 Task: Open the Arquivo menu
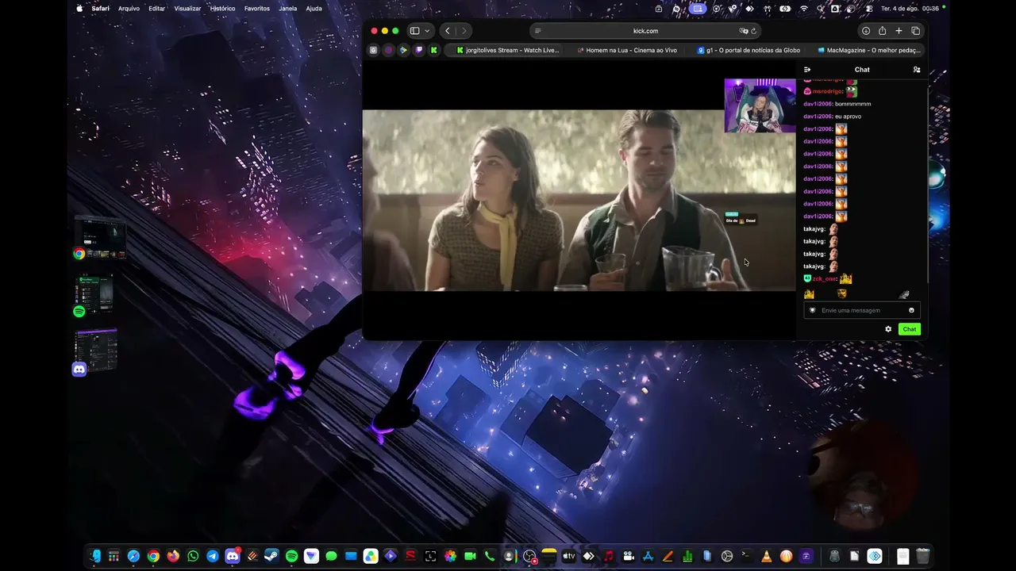tap(129, 9)
